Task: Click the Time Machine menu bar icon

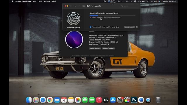Action: [x=119, y=1]
